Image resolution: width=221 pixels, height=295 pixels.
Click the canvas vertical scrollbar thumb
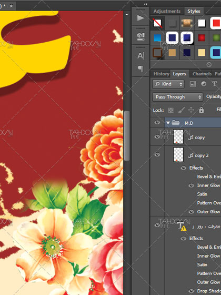click(127, 136)
